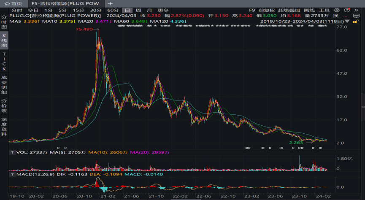Open 成交明细 in left sidebar
The image size is (365, 200).
tap(4, 85)
